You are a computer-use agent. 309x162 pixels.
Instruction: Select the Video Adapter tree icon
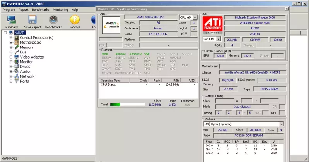[x=17, y=57]
